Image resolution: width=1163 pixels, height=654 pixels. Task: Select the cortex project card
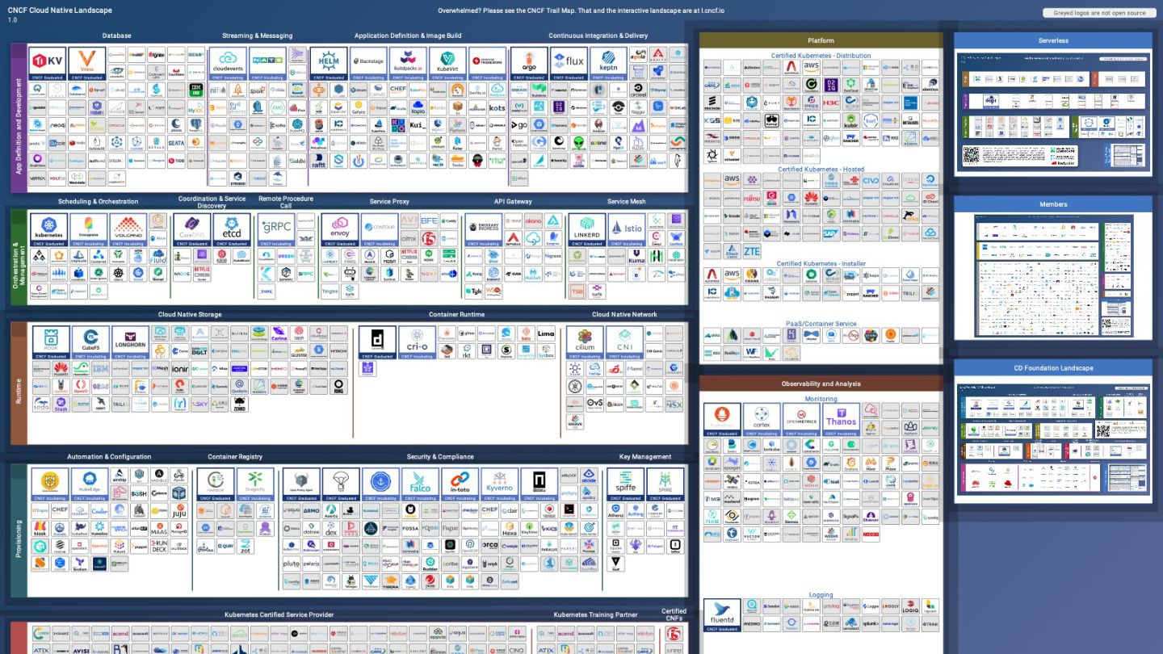(762, 420)
